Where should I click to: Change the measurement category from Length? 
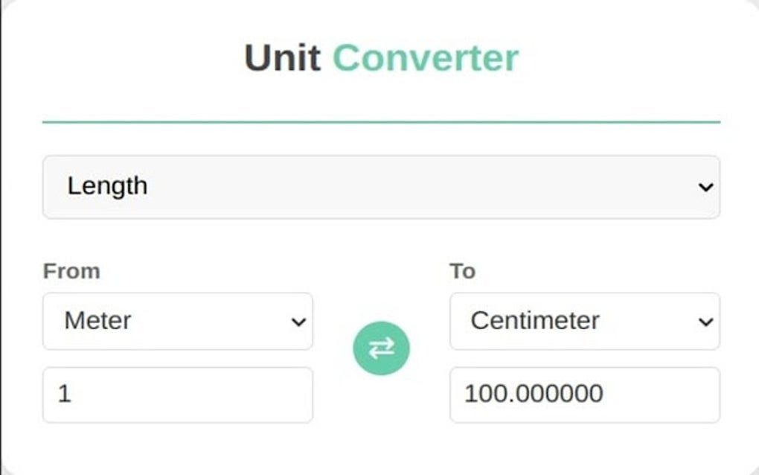[x=381, y=187]
